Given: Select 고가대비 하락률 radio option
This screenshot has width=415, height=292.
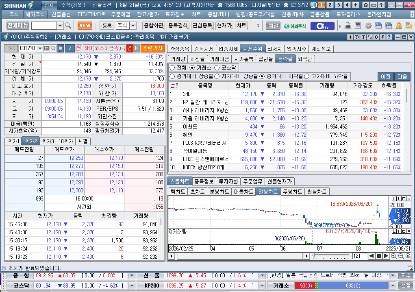Looking at the screenshot, I should pyautogui.click(x=307, y=76).
